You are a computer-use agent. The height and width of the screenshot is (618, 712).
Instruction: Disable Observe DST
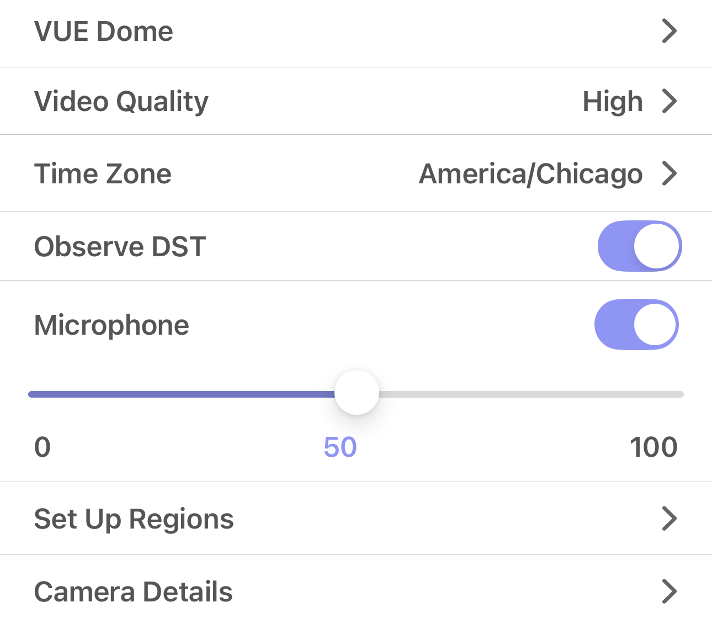[x=640, y=246]
